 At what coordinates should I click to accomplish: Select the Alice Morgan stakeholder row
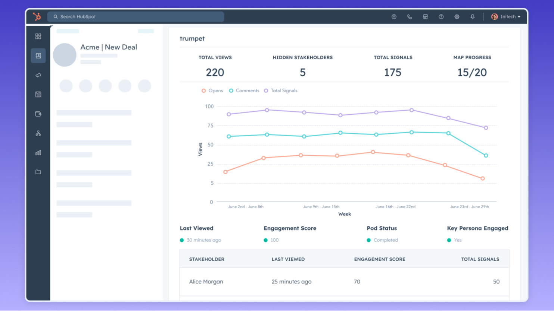[x=206, y=282]
